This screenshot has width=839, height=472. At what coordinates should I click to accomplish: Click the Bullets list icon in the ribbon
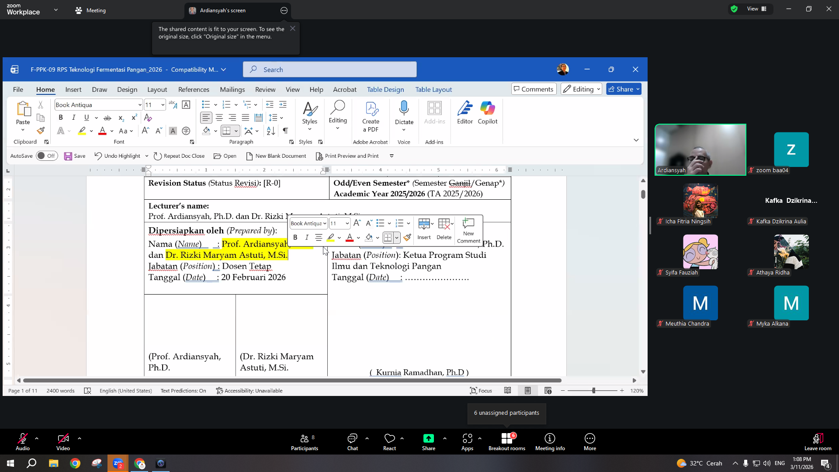tap(206, 104)
